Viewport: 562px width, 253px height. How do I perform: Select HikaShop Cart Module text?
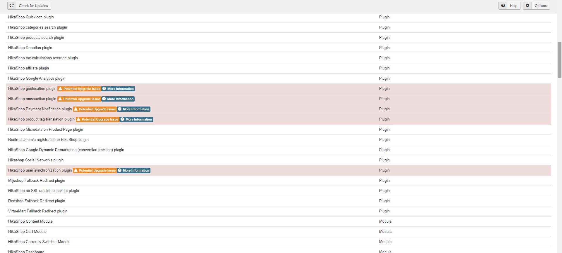pyautogui.click(x=27, y=232)
